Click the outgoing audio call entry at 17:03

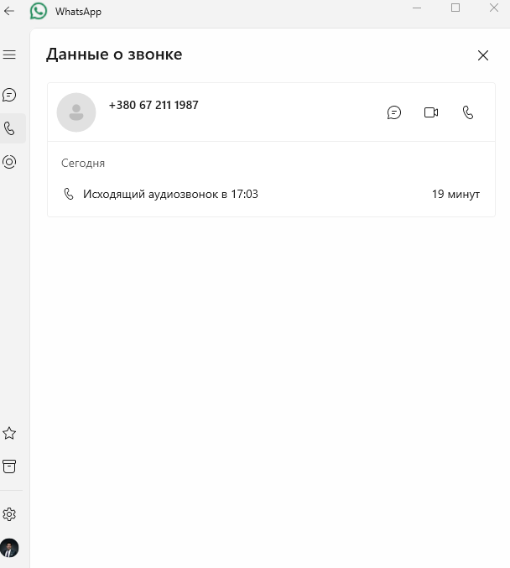271,194
